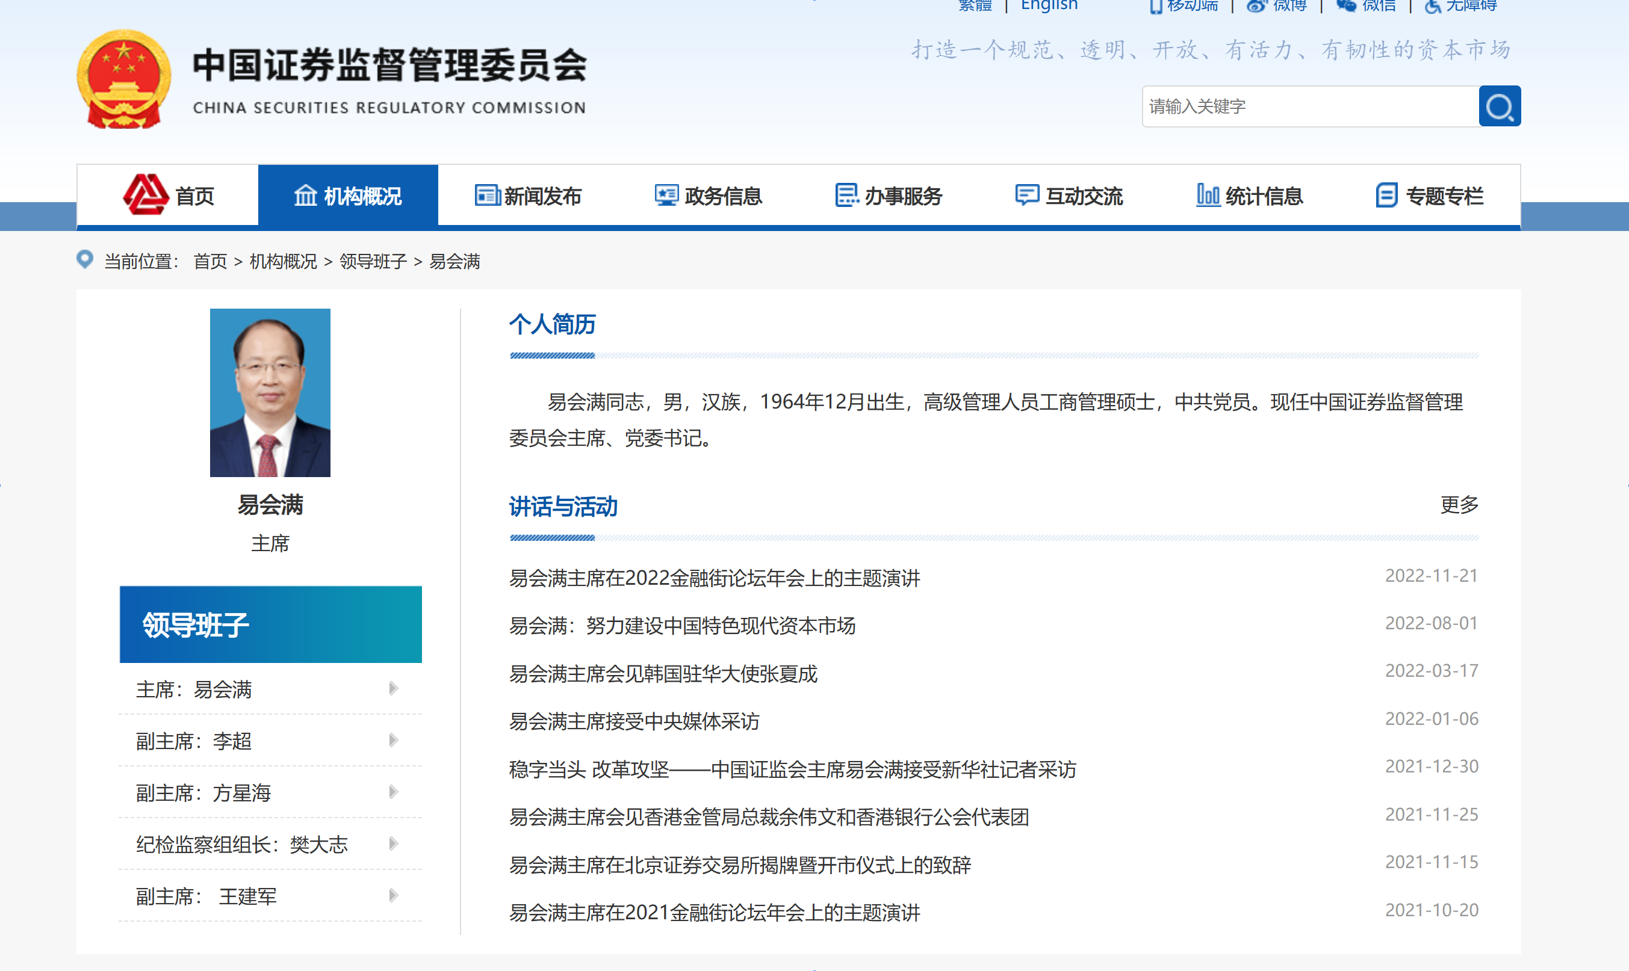Click the 首页 red triangle icon
1629x971 pixels.
click(x=145, y=194)
